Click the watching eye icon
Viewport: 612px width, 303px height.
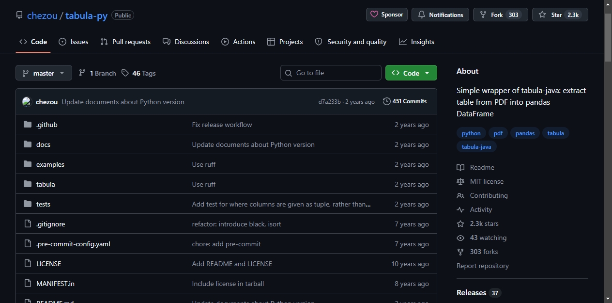[x=460, y=238]
